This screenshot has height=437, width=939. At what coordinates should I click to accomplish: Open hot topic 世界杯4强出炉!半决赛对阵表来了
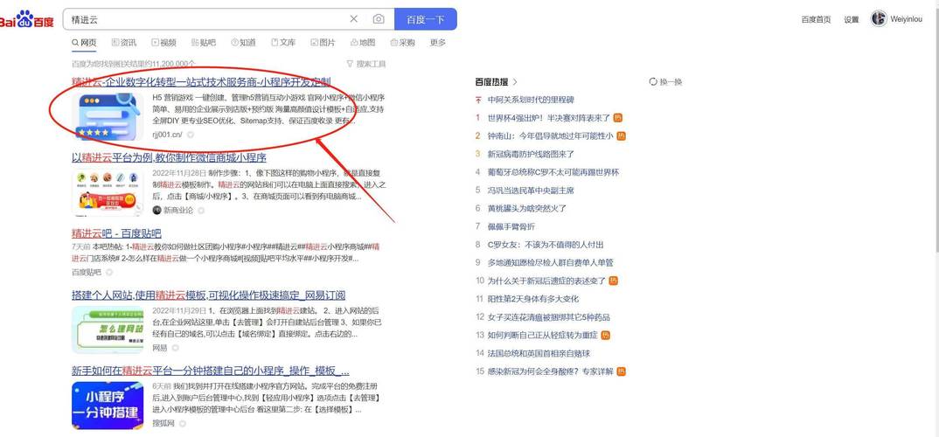(x=548, y=118)
